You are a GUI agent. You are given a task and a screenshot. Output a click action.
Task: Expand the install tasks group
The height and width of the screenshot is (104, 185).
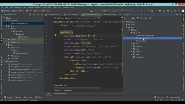pos(131,52)
